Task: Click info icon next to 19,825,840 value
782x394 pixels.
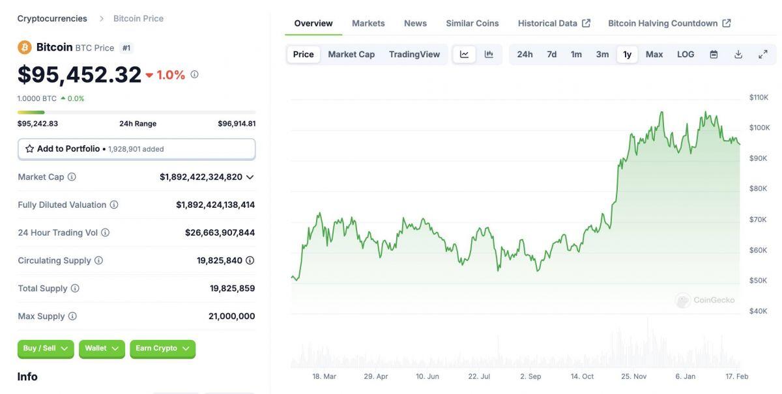Action: tap(250, 260)
